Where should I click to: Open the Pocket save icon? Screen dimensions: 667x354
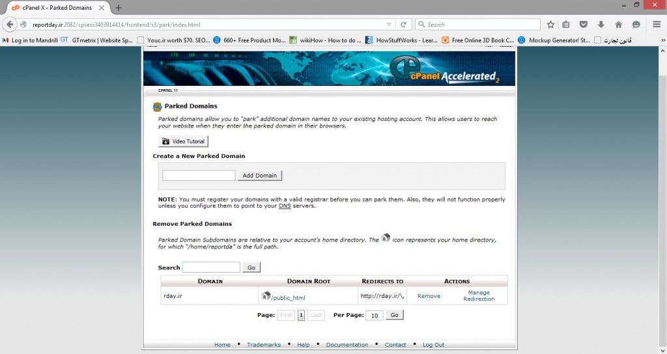(584, 25)
